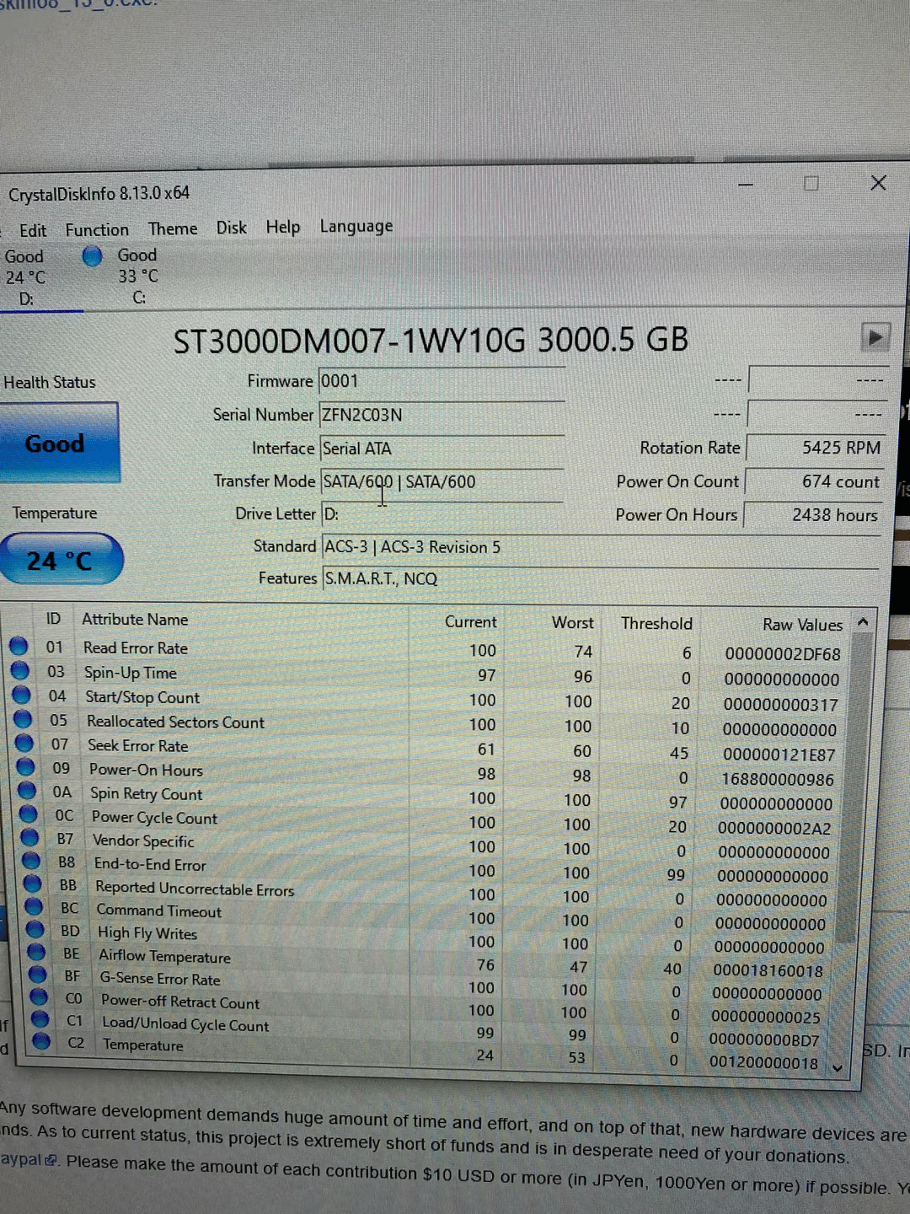Click the Power On Hours value 2438 hours

click(813, 514)
